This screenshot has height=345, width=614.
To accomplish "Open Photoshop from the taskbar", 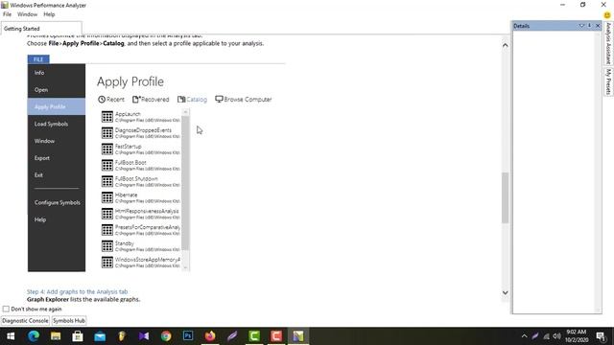I will tap(188, 336).
